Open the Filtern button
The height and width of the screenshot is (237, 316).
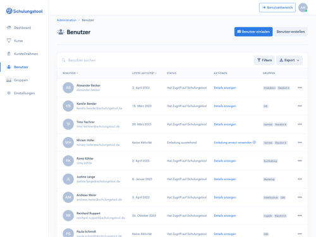click(264, 60)
